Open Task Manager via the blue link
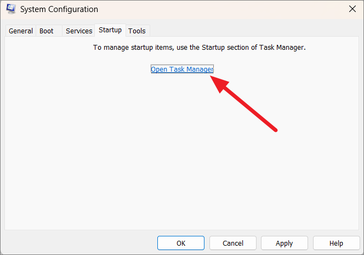 pyautogui.click(x=182, y=69)
